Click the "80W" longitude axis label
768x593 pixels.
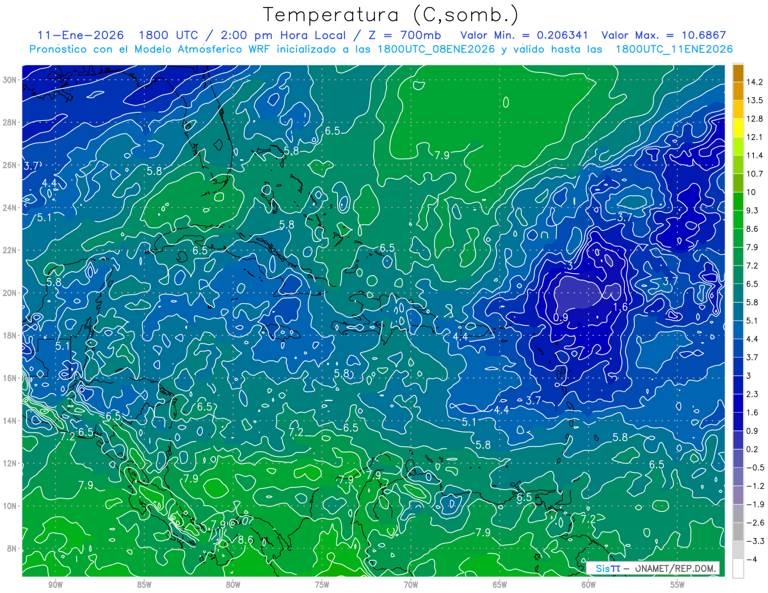[x=233, y=585]
